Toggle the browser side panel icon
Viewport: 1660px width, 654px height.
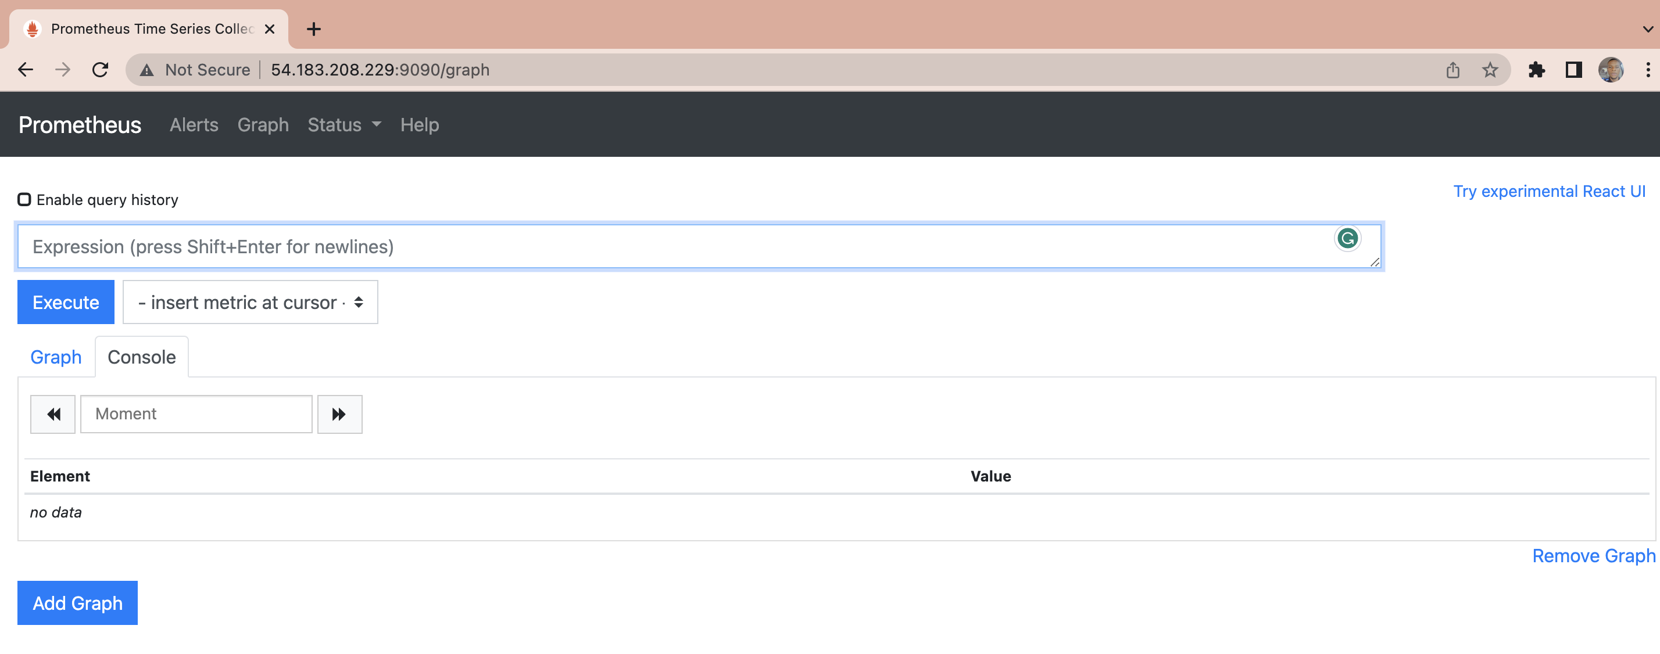[1573, 70]
